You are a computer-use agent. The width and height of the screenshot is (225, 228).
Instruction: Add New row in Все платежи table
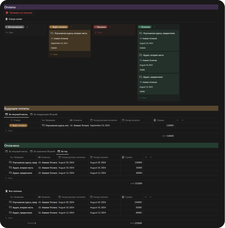point(9,218)
